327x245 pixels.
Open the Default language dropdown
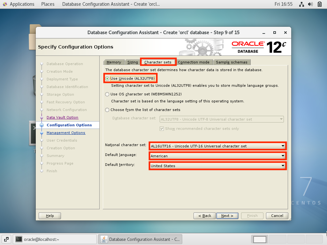point(218,156)
